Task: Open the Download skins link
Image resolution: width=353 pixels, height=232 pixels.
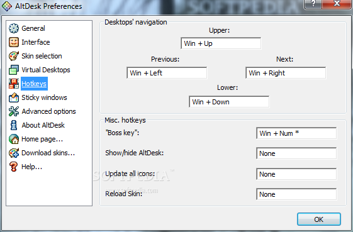Action: 48,153
